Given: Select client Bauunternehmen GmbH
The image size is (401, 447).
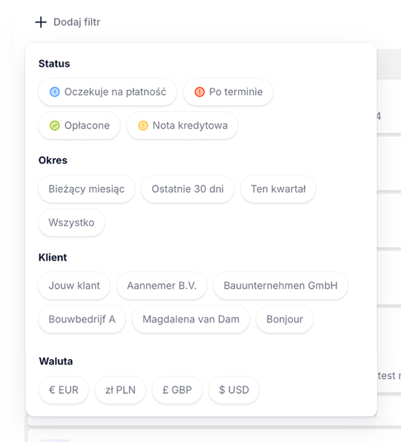Looking at the screenshot, I should pos(281,285).
